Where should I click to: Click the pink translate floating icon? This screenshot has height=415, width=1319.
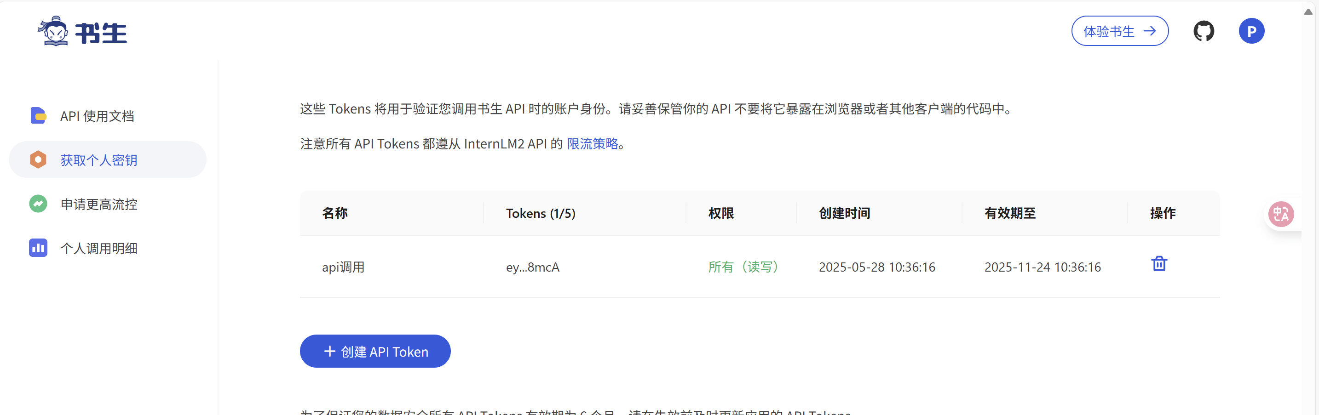[1281, 215]
